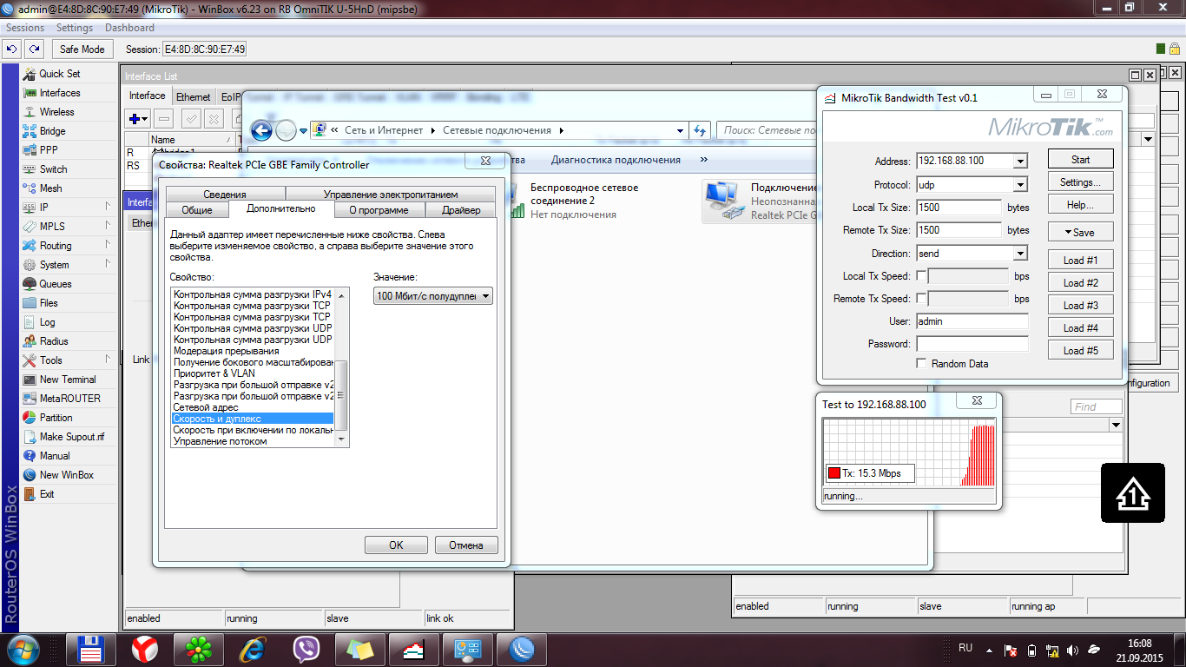Screen dimensions: 1186x667
Task: Open the Значение speed duplex dropdown
Action: (433, 296)
